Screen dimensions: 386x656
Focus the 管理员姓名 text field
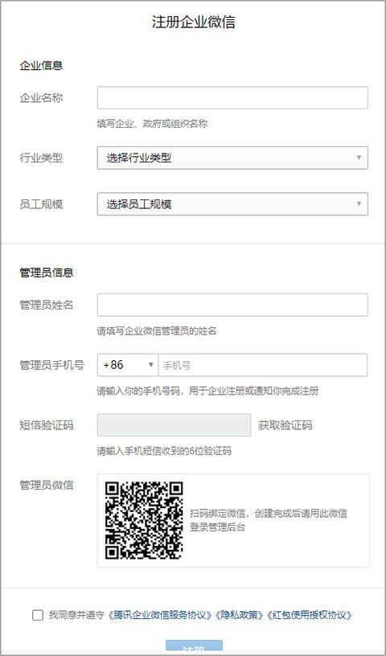[232, 305]
